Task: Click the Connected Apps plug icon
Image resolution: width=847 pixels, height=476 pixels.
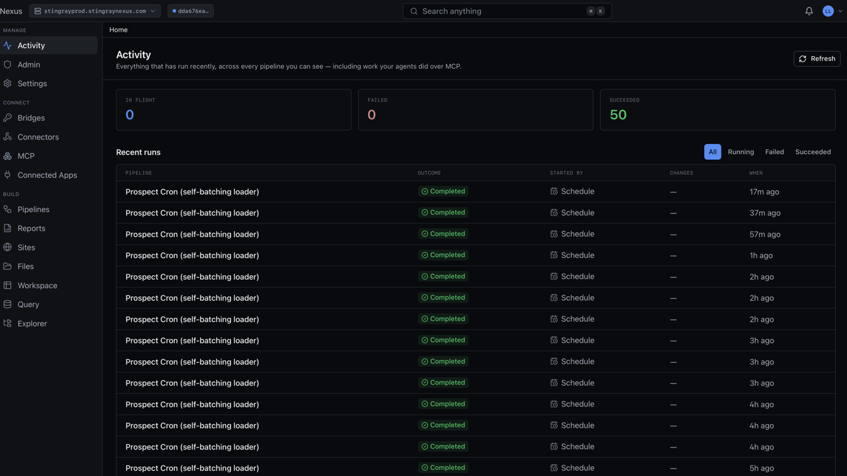Action: (x=7, y=175)
